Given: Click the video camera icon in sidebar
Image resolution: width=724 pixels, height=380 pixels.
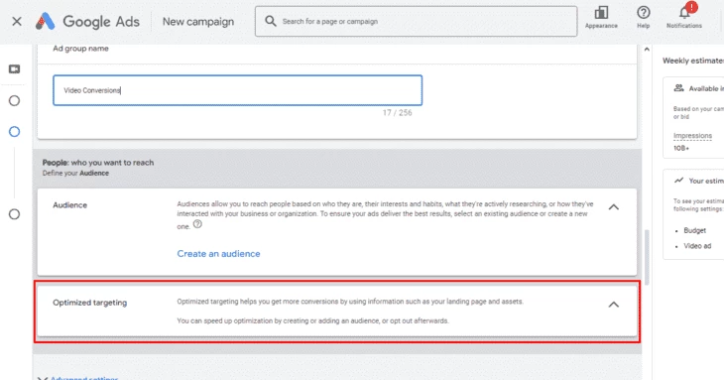Looking at the screenshot, I should tap(14, 68).
